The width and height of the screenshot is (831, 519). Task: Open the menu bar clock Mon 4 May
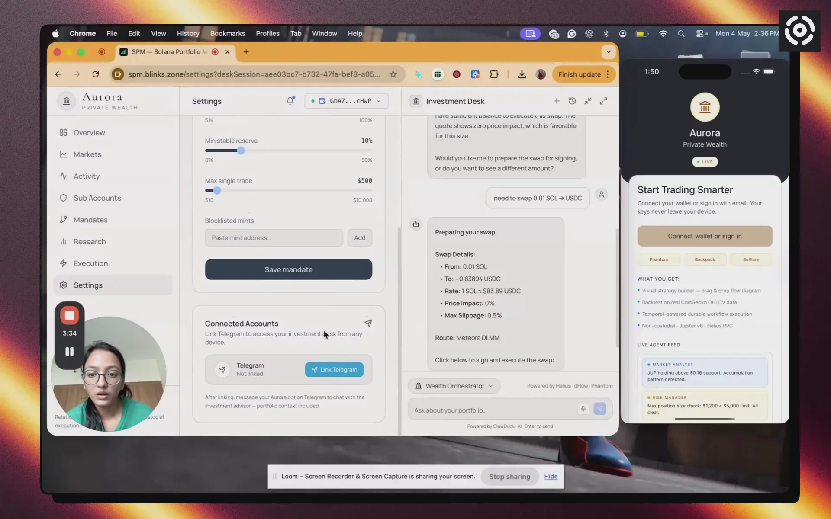tap(747, 33)
